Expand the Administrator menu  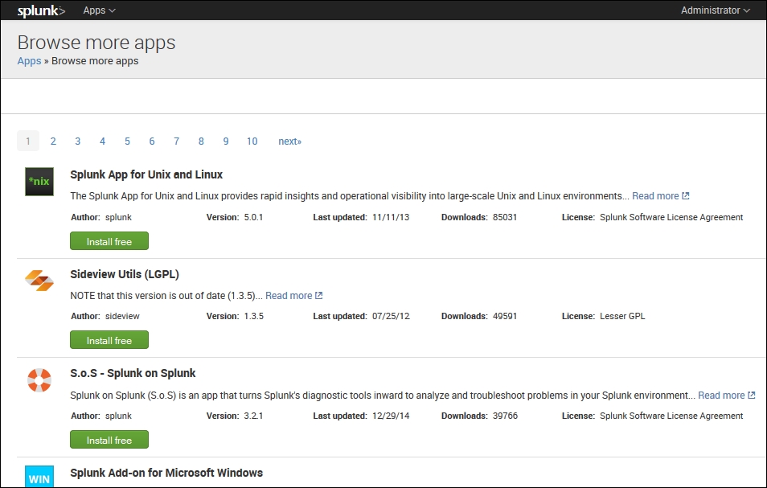716,10
